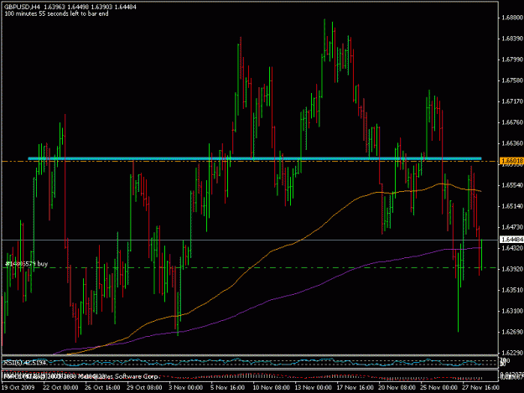Click the 1.64320 price scale label
524x393 pixels.
(512, 248)
